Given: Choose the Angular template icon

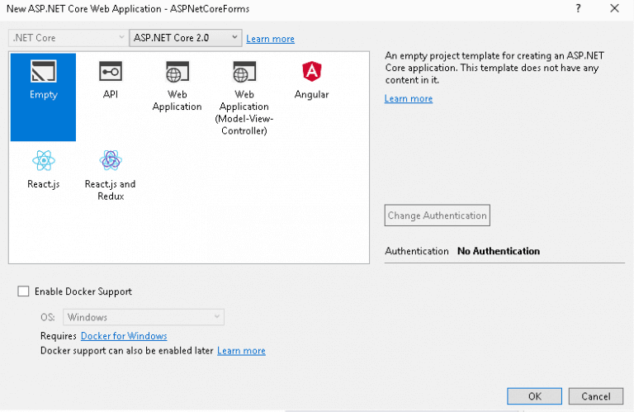Looking at the screenshot, I should (311, 73).
